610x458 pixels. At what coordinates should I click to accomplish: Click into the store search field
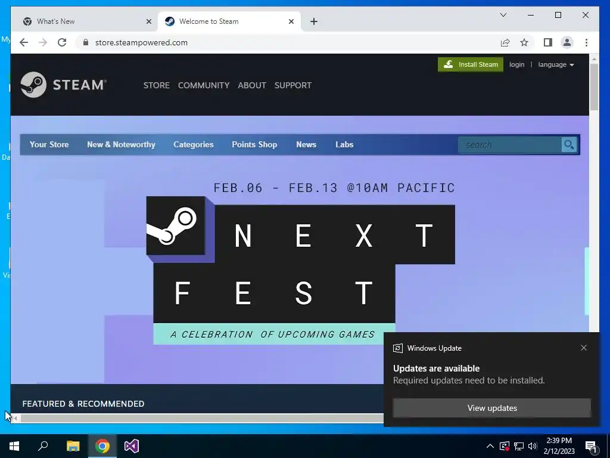coord(510,145)
